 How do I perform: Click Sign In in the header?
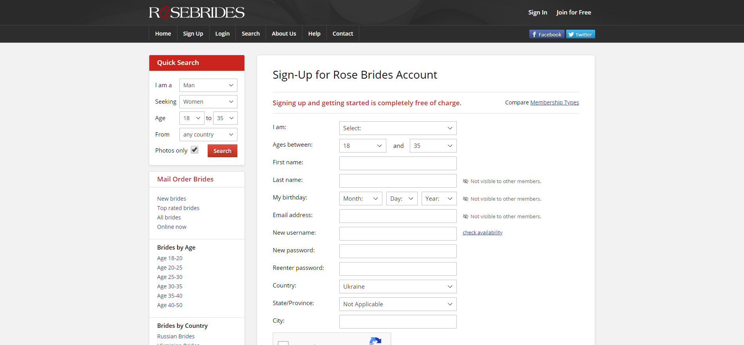(x=538, y=13)
